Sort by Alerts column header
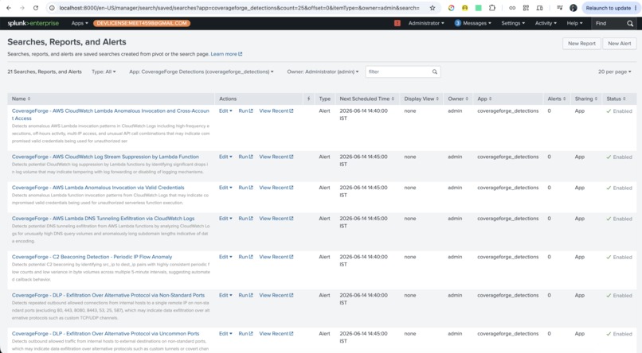Image resolution: width=642 pixels, height=353 pixels. pyautogui.click(x=557, y=99)
